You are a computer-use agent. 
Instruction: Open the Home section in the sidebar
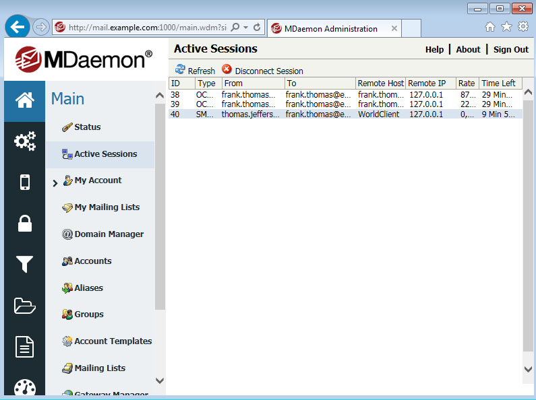click(x=25, y=100)
